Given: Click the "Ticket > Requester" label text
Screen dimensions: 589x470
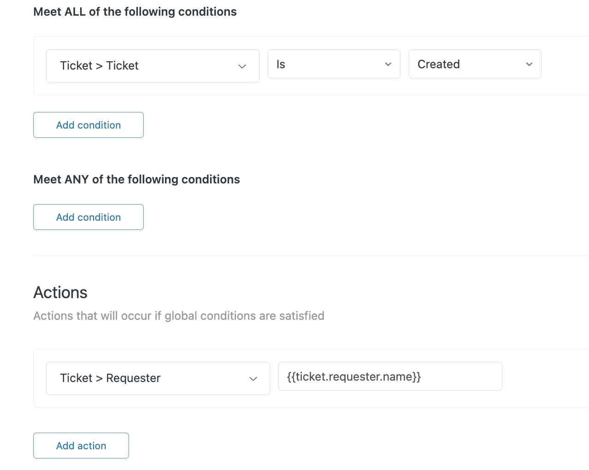Looking at the screenshot, I should (x=110, y=378).
